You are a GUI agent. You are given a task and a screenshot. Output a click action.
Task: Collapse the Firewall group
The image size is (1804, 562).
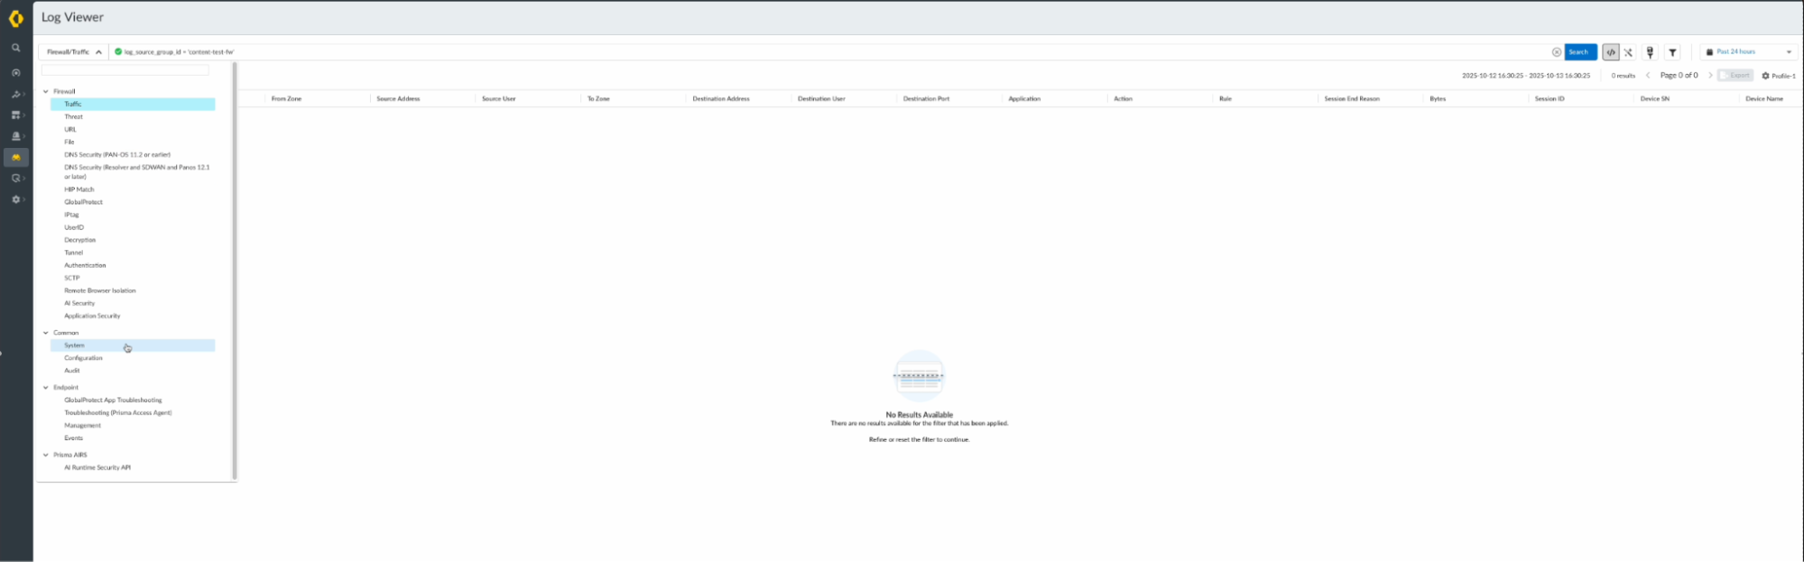(x=46, y=91)
